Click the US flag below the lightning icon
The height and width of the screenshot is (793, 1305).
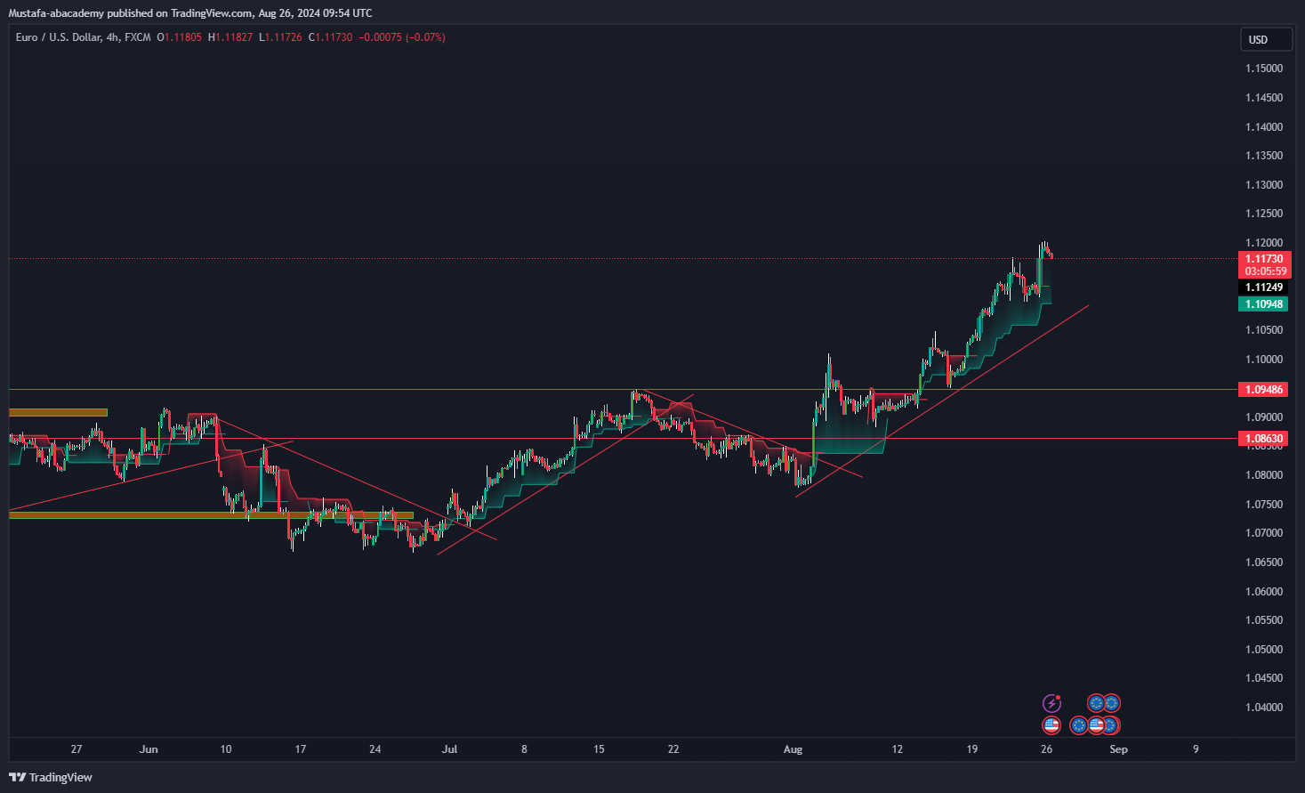click(x=1051, y=725)
